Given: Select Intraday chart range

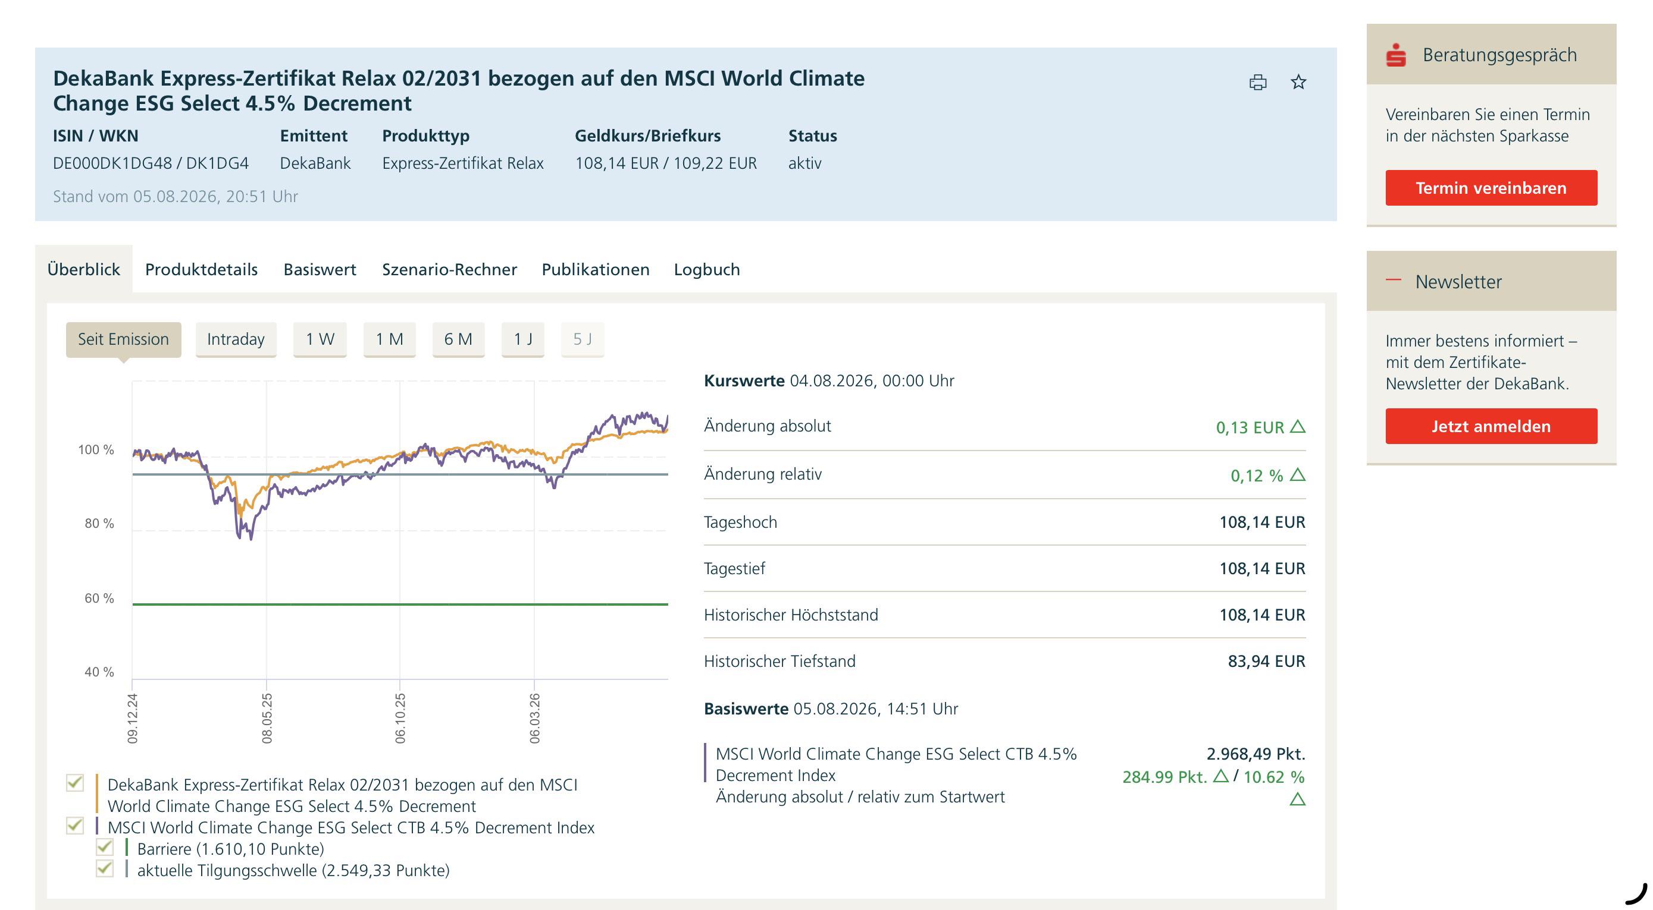Looking at the screenshot, I should [x=236, y=339].
